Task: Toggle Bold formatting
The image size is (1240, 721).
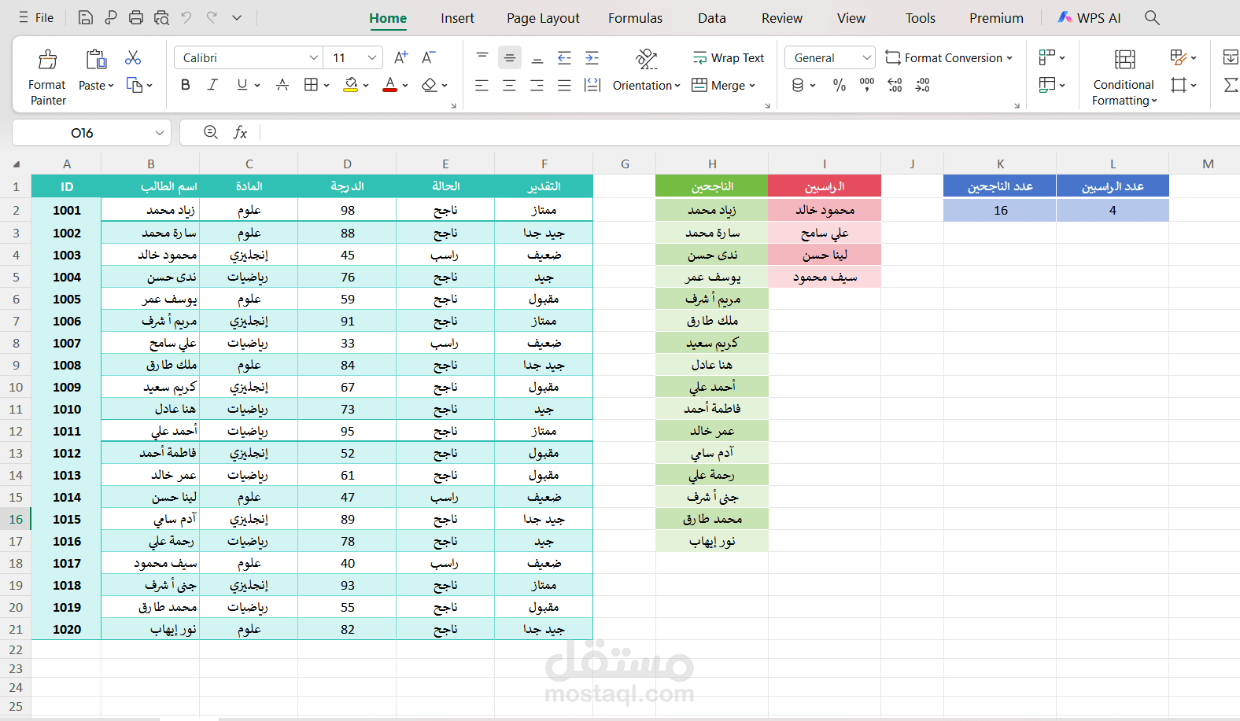Action: 186,85
